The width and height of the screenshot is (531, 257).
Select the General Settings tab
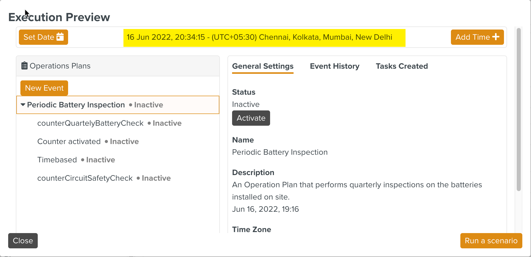tap(263, 66)
